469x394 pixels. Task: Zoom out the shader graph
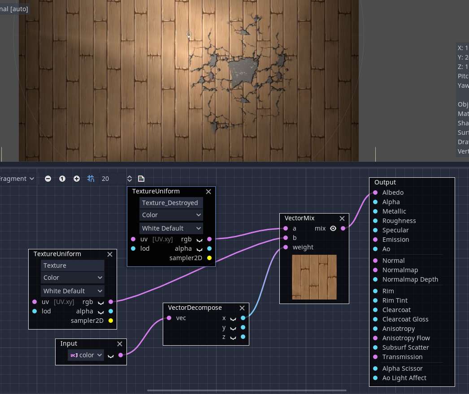pyautogui.click(x=48, y=179)
